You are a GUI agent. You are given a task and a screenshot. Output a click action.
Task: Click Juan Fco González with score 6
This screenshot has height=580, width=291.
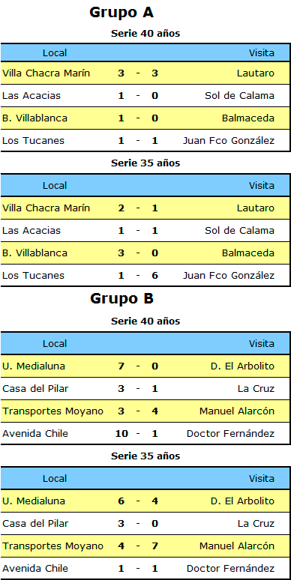(x=229, y=276)
